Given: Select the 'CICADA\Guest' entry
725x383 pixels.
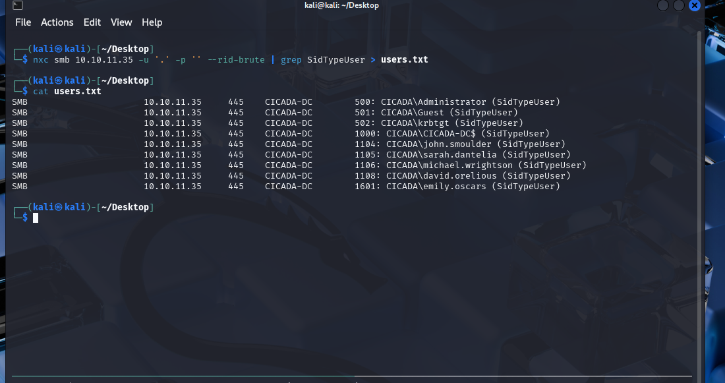Looking at the screenshot, I should (x=412, y=113).
